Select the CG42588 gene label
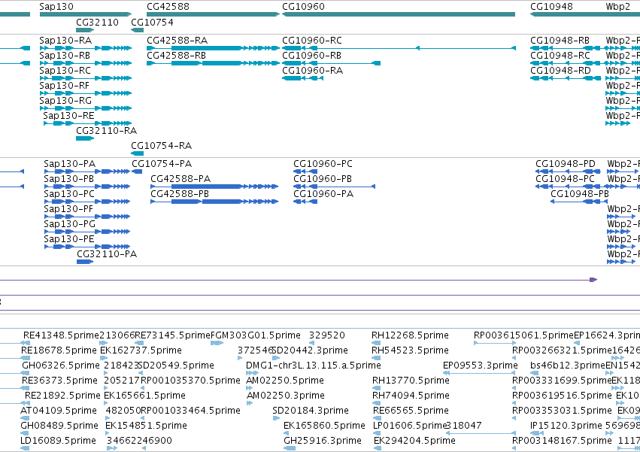The width and height of the screenshot is (640, 452). 168,7
